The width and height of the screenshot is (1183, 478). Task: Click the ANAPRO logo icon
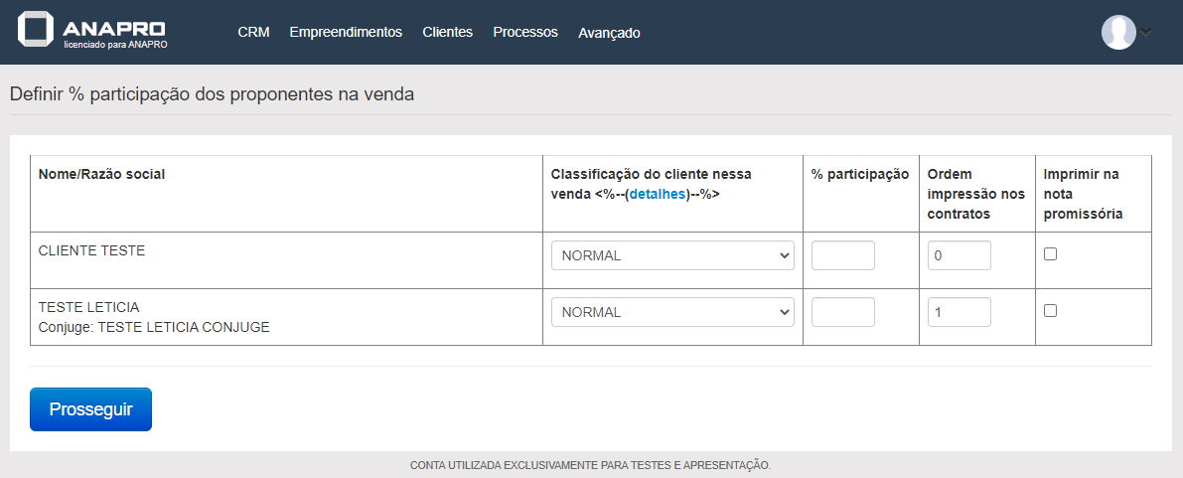pyautogui.click(x=36, y=30)
